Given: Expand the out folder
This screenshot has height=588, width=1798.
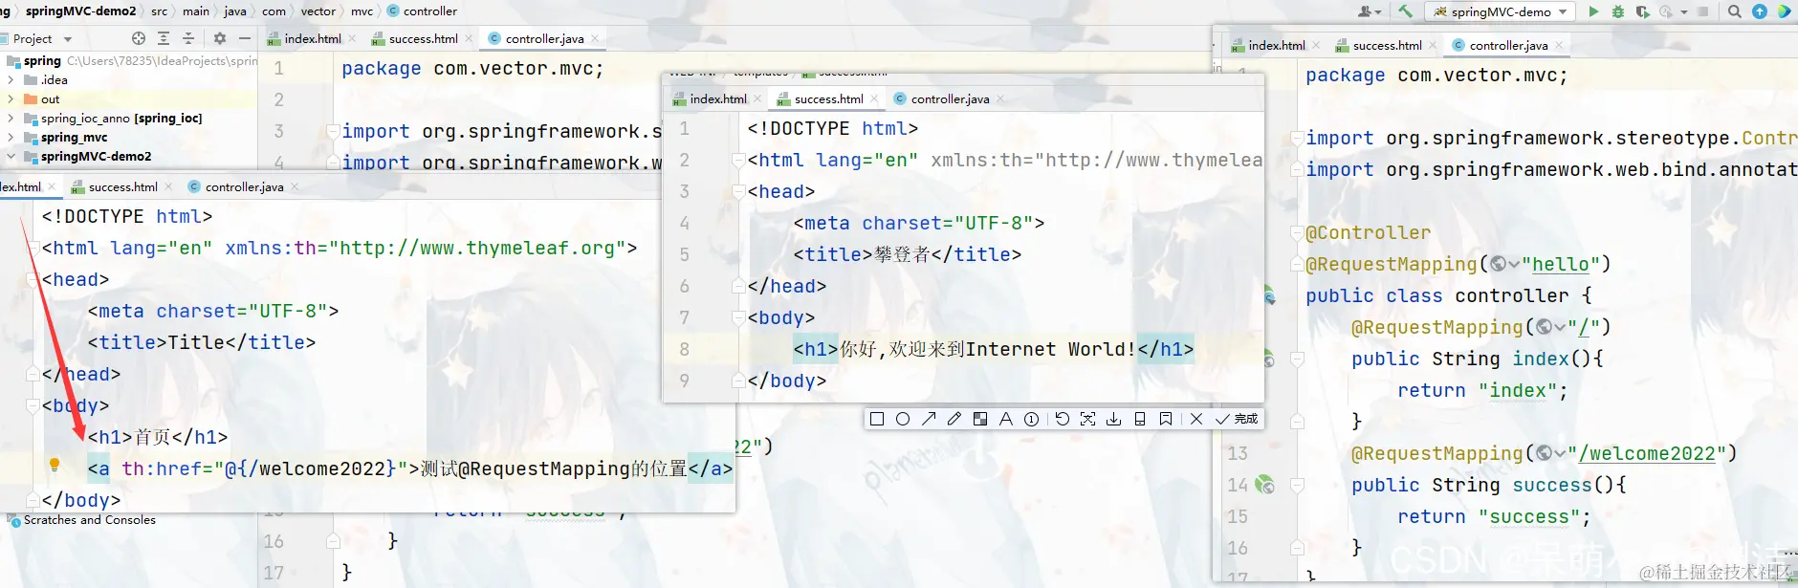Looking at the screenshot, I should pos(11,99).
